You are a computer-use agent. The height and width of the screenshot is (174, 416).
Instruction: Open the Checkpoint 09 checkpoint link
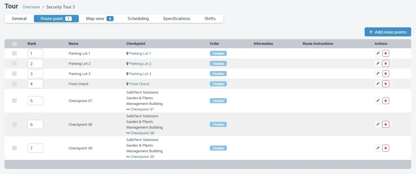pos(142,157)
